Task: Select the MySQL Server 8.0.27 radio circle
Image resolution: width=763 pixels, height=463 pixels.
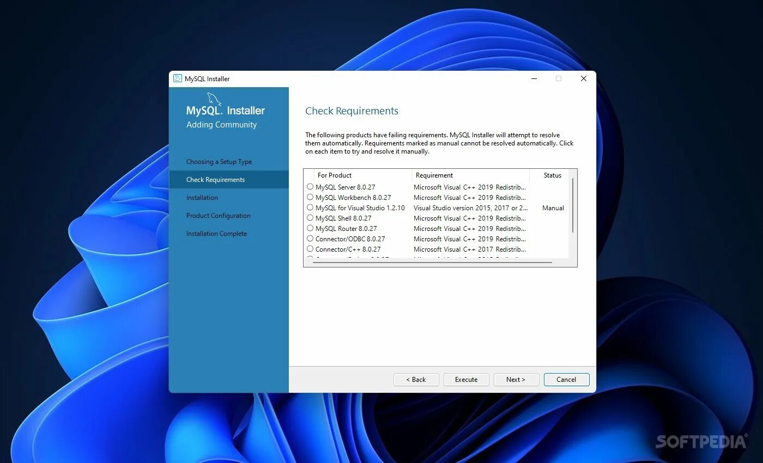Action: coord(310,187)
